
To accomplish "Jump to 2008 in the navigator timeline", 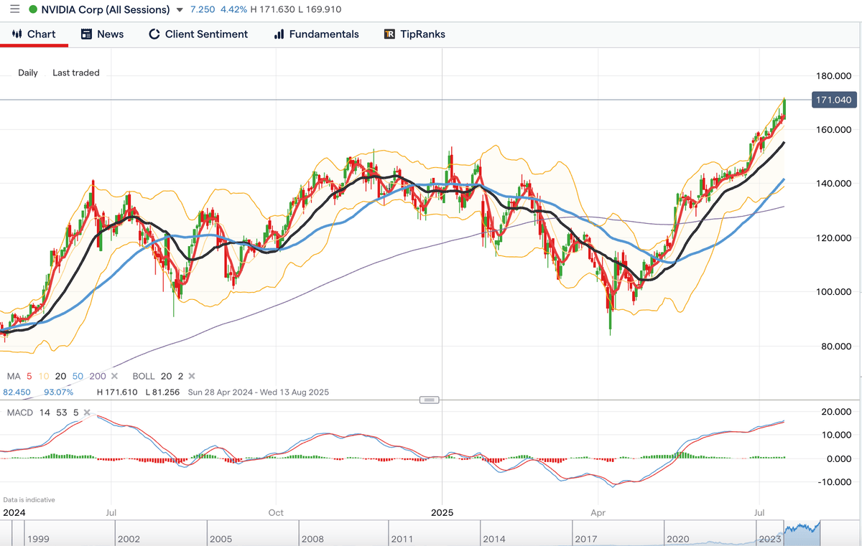I will (x=311, y=538).
